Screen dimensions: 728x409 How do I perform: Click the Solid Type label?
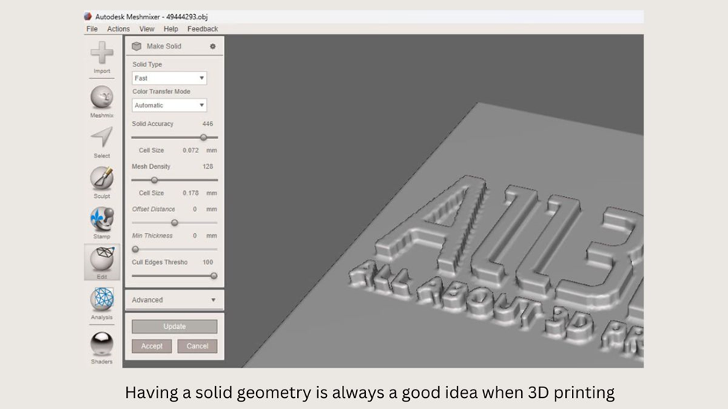coord(146,64)
